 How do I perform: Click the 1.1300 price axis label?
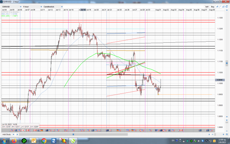pos(220,18)
